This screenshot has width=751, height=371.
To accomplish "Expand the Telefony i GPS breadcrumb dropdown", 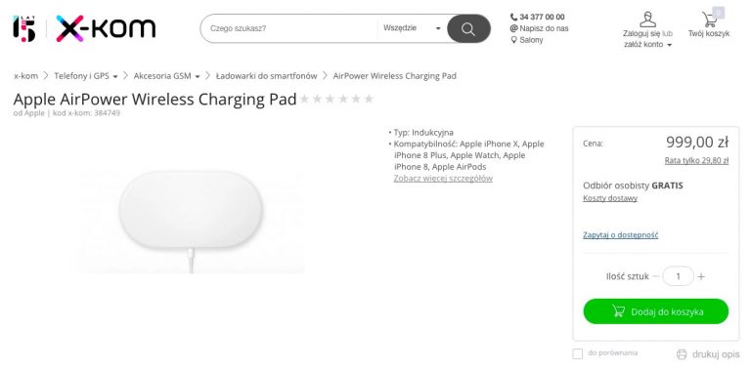I will point(115,76).
